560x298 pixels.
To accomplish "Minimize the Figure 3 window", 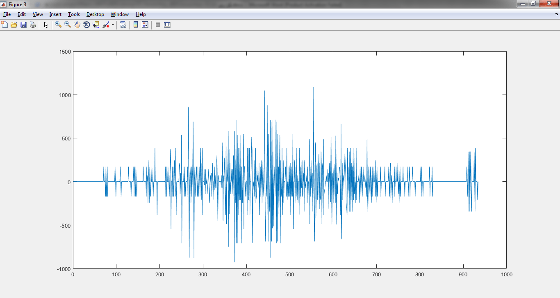I will (521, 3).
